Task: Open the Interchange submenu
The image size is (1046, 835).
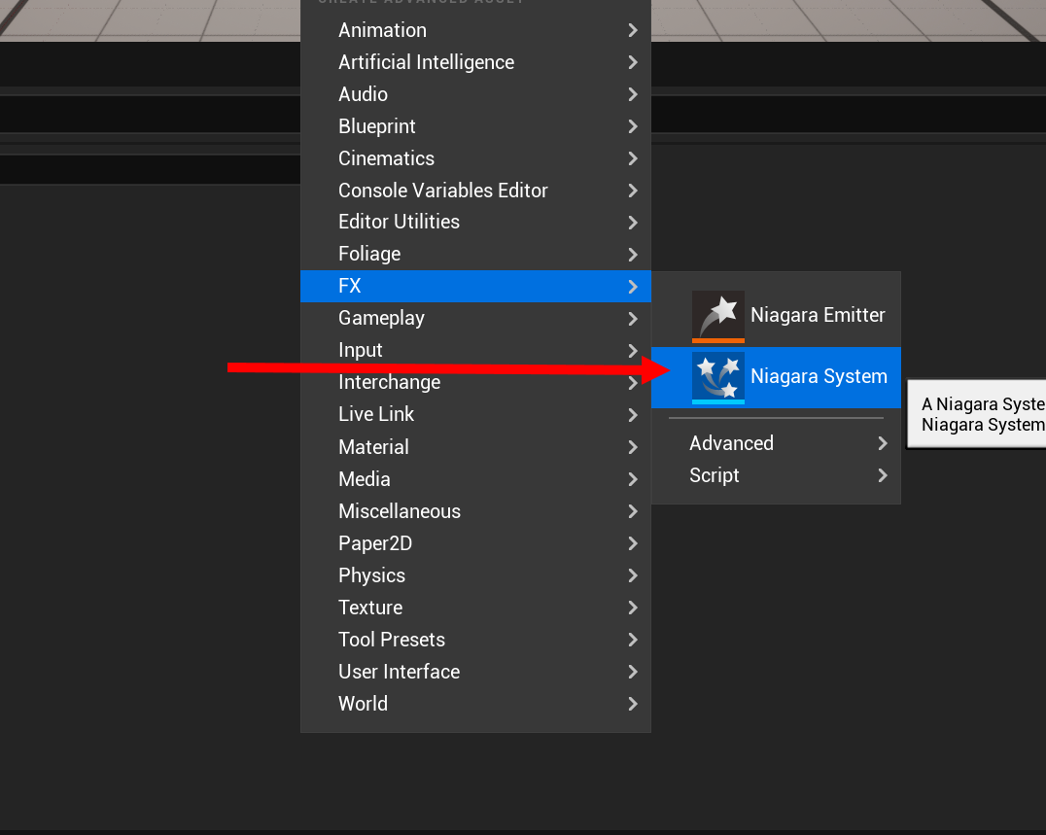Action: 475,382
